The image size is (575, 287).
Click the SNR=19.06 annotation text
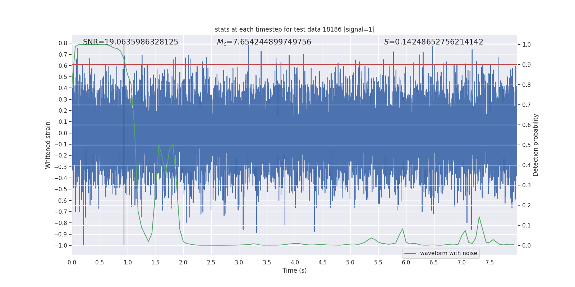coord(130,42)
